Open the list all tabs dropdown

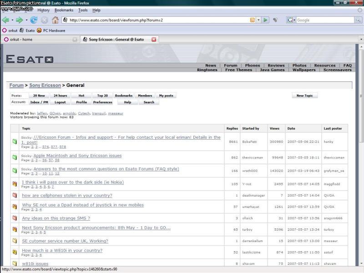click(x=361, y=40)
